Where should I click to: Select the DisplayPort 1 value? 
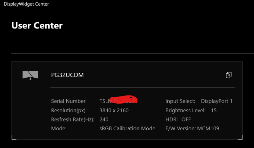pyautogui.click(x=217, y=101)
